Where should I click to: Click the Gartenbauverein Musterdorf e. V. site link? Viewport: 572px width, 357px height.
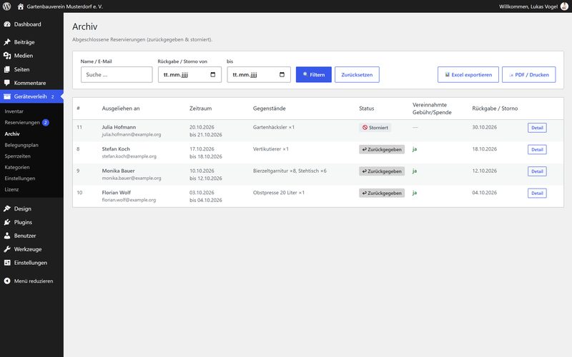pos(64,6)
